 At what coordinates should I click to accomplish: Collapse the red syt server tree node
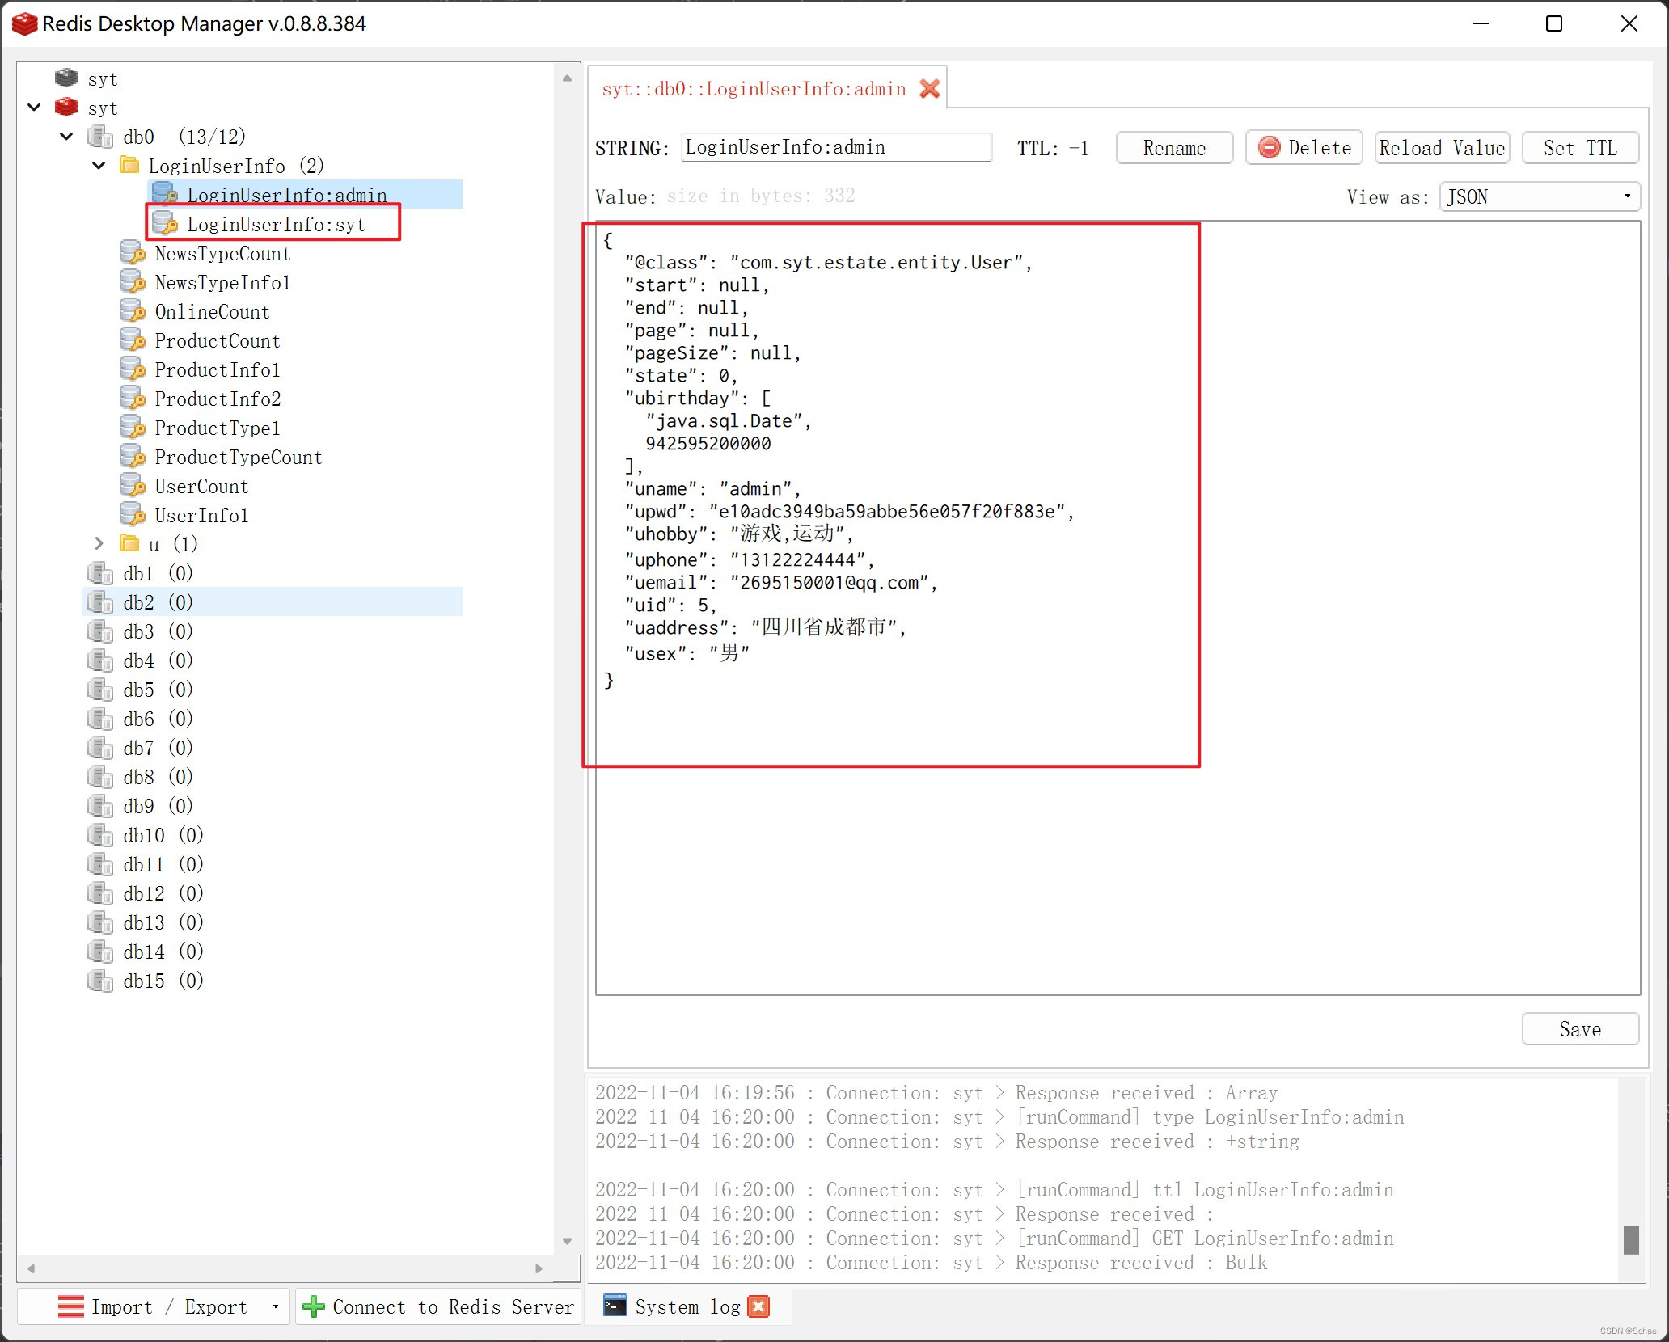pos(35,107)
